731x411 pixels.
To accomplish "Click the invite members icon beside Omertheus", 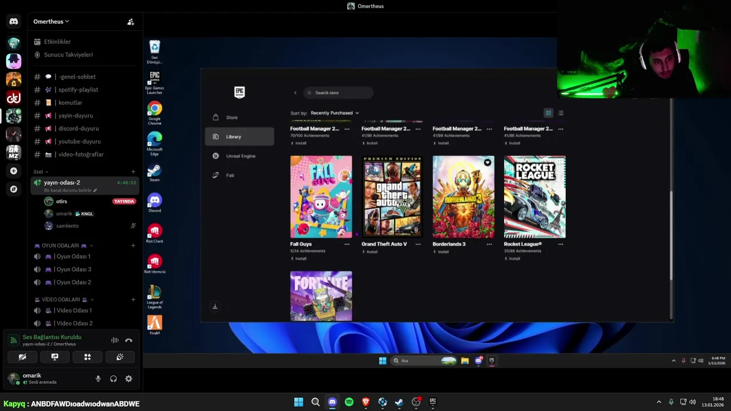I will tap(131, 22).
